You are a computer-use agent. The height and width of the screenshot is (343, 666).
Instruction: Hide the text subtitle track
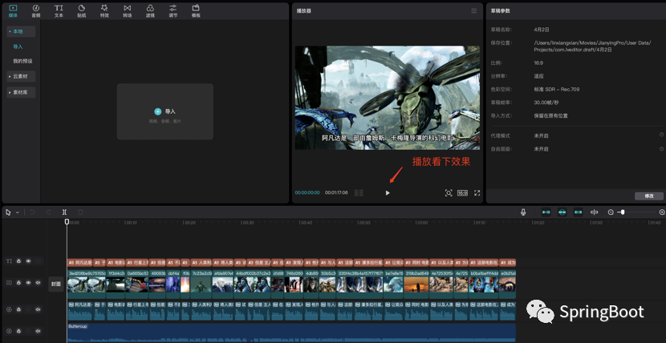28,261
